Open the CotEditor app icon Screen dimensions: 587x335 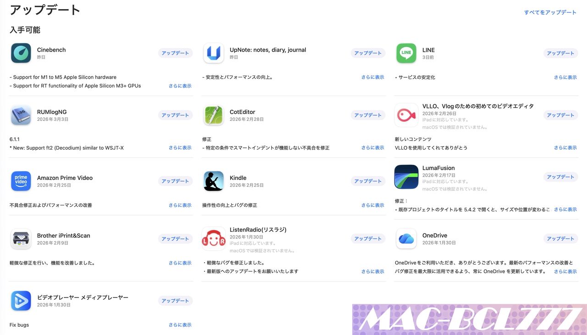point(213,115)
